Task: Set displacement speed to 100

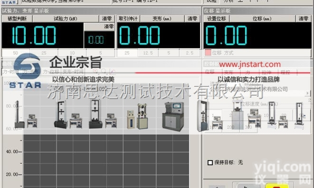Action: pos(213,127)
